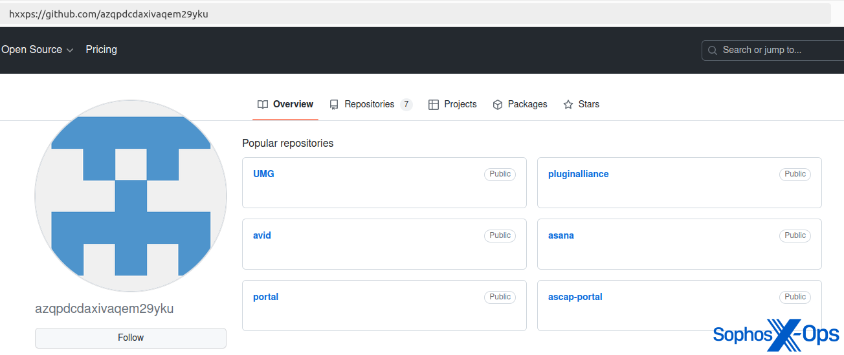Screen dimensions: 844x355
Task: Click the blue identicon profile avatar
Action: 131,196
